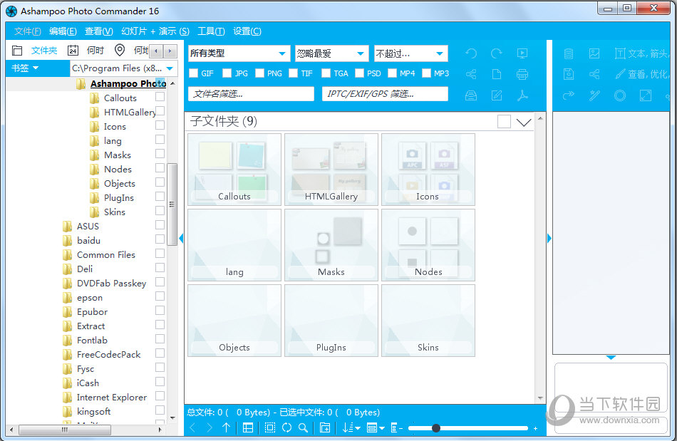
Task: Click the edit pencil-in-square icon
Action: [x=497, y=95]
